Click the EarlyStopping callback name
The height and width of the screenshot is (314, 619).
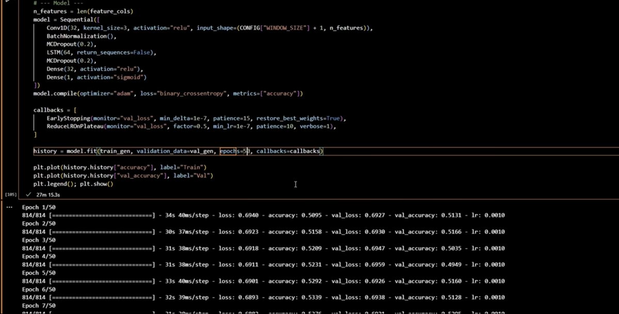69,118
